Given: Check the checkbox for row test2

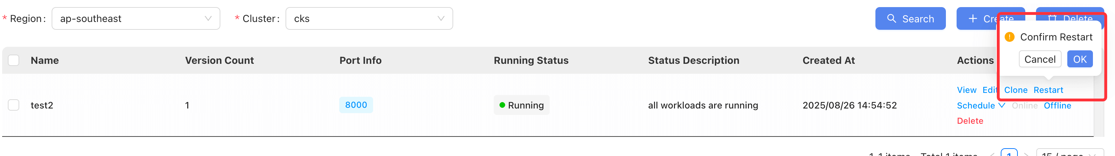Looking at the screenshot, I should click(14, 105).
